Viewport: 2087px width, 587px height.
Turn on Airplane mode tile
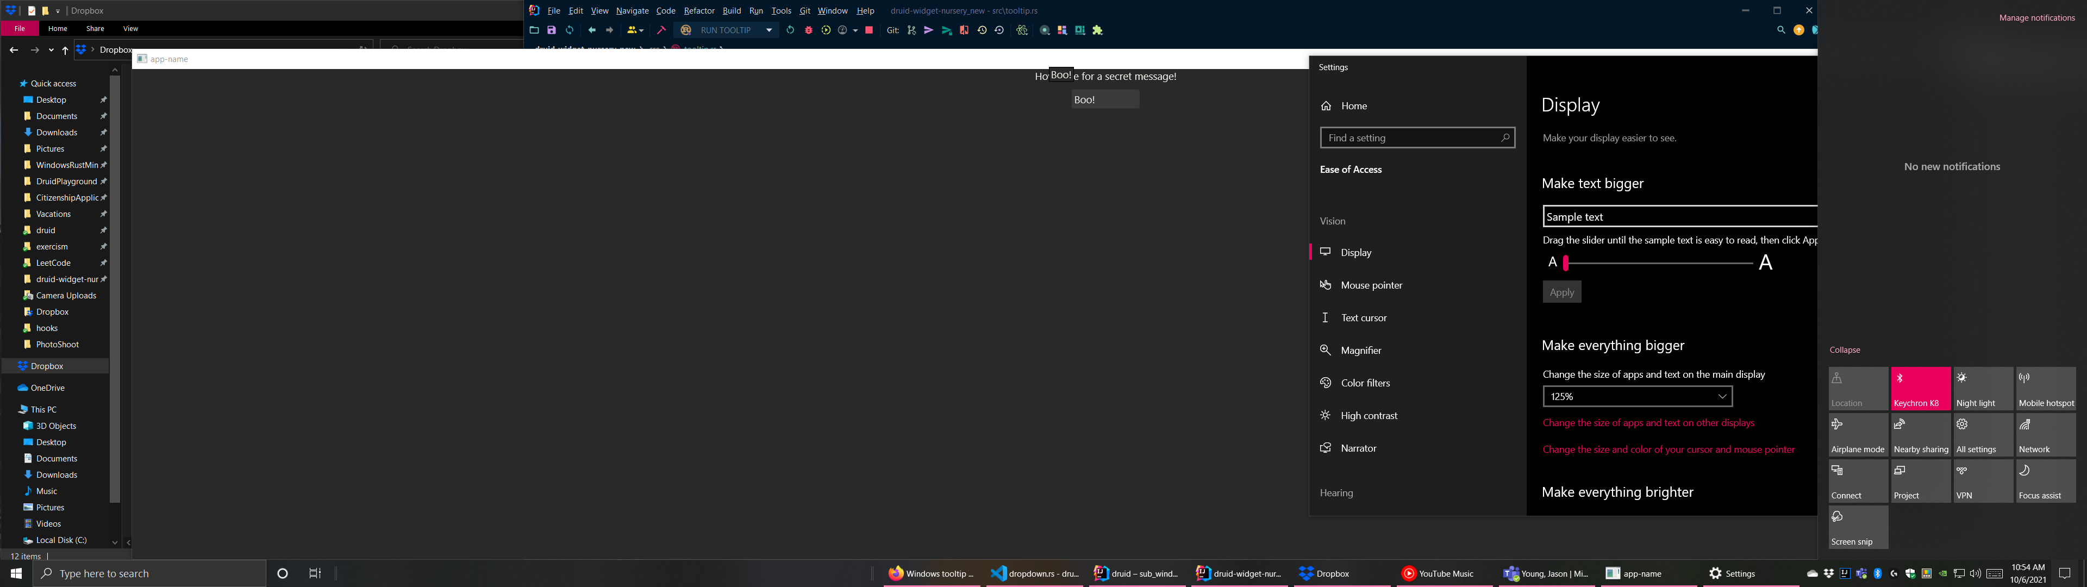click(x=1858, y=434)
